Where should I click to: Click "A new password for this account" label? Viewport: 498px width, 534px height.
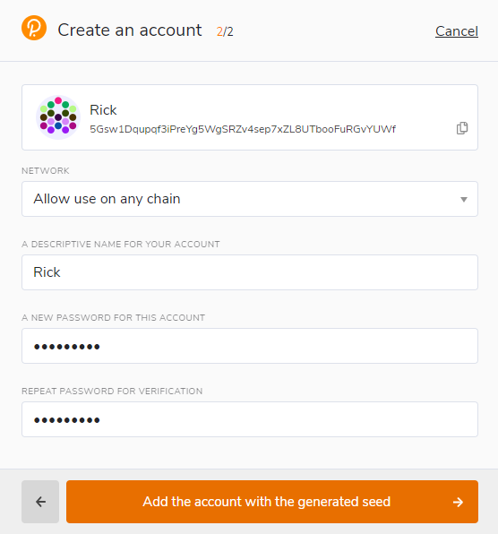[x=114, y=318]
